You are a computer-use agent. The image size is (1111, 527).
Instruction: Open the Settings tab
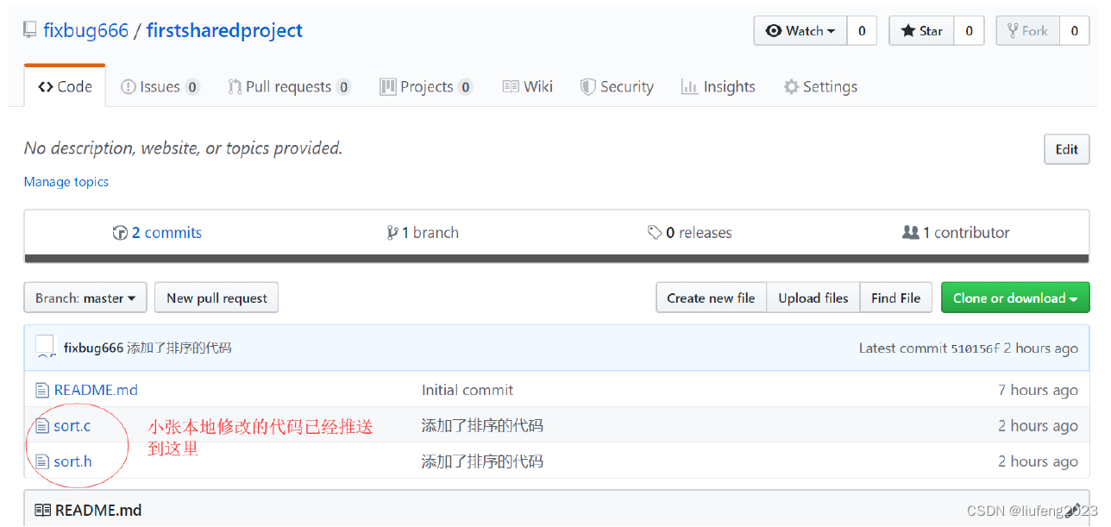[820, 86]
